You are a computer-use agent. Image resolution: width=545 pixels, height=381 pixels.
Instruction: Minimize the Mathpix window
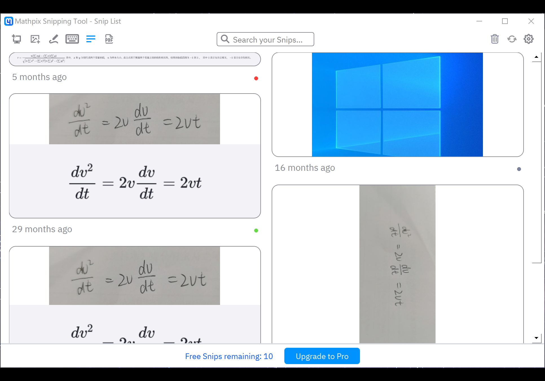click(x=479, y=21)
